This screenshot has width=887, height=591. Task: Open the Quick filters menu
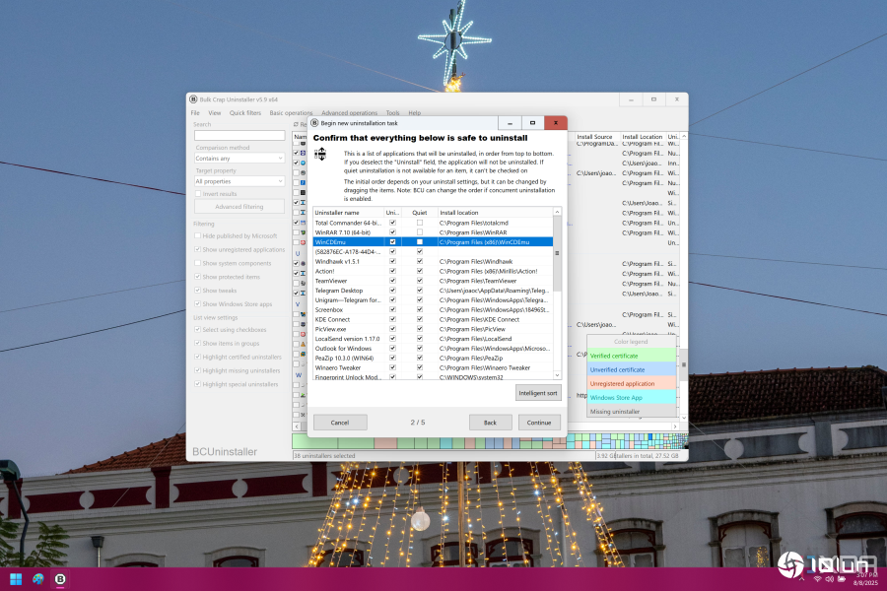point(245,113)
